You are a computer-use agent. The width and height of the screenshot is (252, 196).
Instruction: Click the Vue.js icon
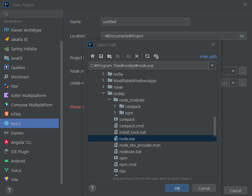coord(6,170)
